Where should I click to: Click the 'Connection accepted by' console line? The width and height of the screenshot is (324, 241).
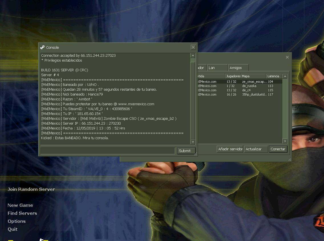[x=78, y=55]
